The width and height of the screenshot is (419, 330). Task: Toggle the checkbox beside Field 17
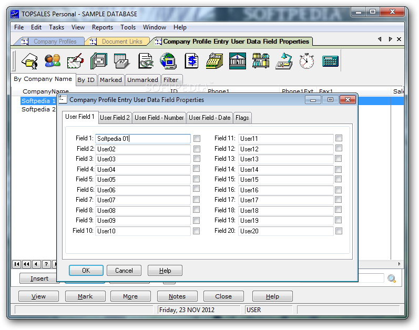(x=338, y=200)
